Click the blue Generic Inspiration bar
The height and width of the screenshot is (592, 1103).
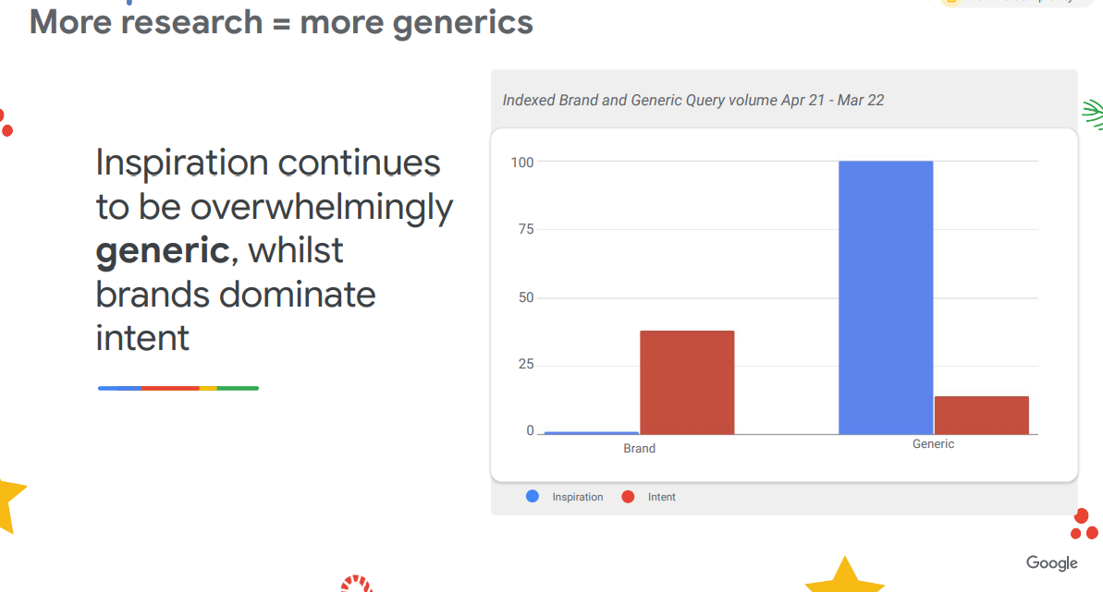pyautogui.click(x=886, y=297)
